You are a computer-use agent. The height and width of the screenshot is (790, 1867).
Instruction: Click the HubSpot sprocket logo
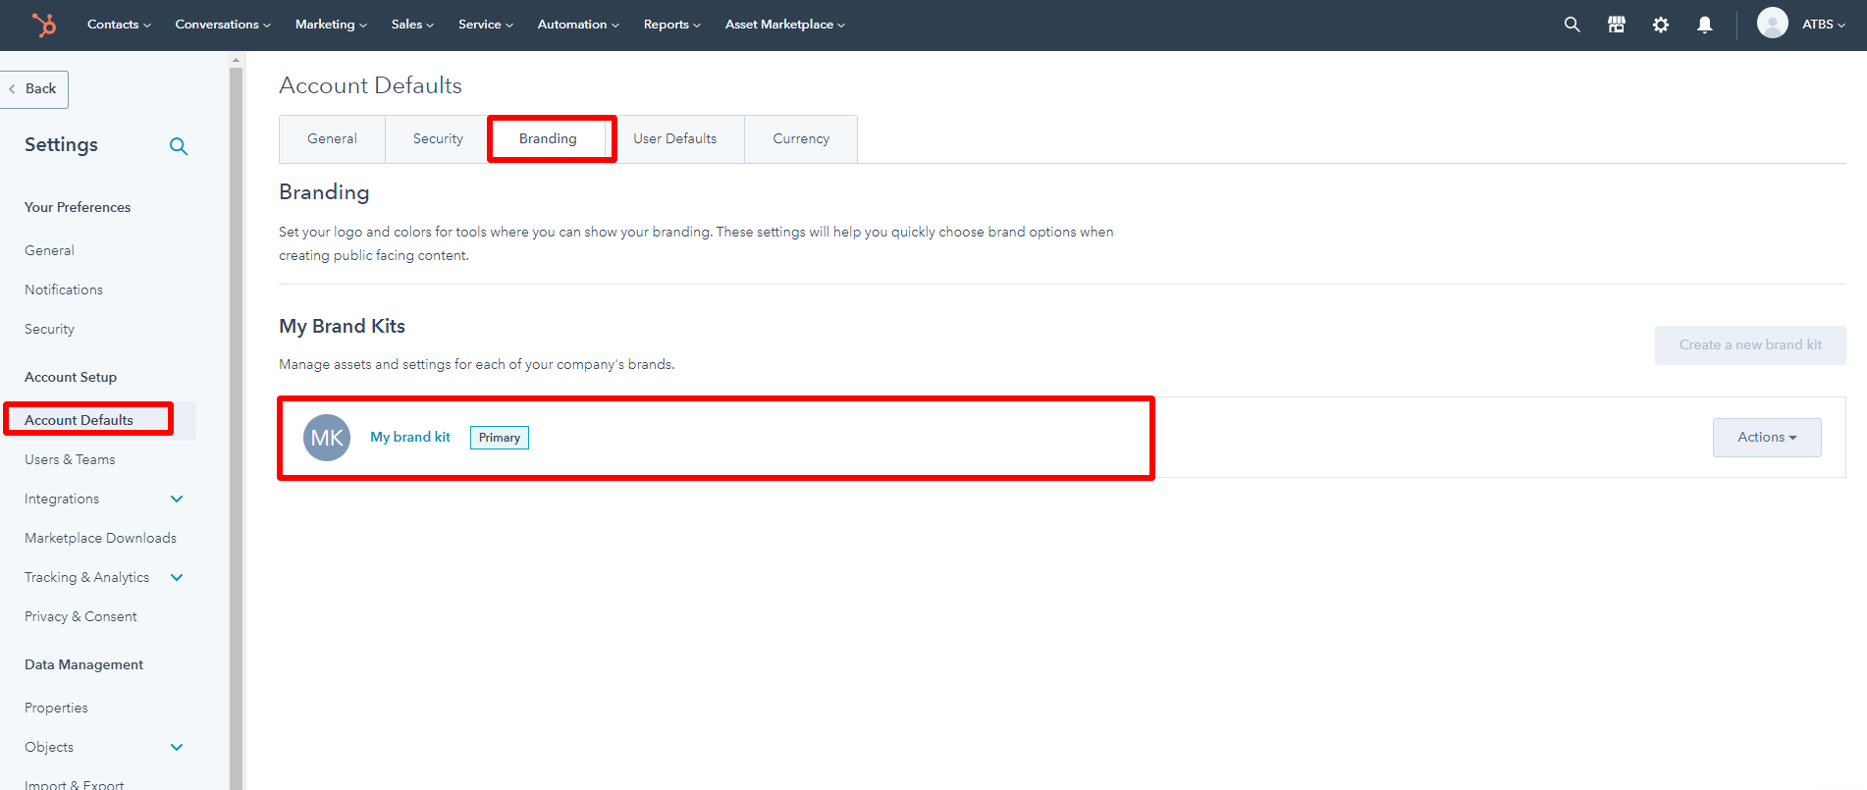click(44, 25)
